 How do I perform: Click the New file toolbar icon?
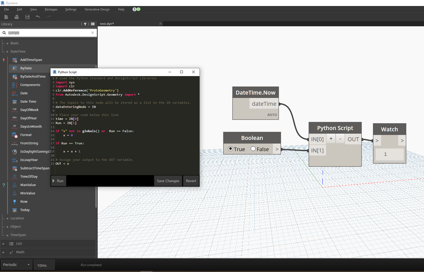coord(6,17)
